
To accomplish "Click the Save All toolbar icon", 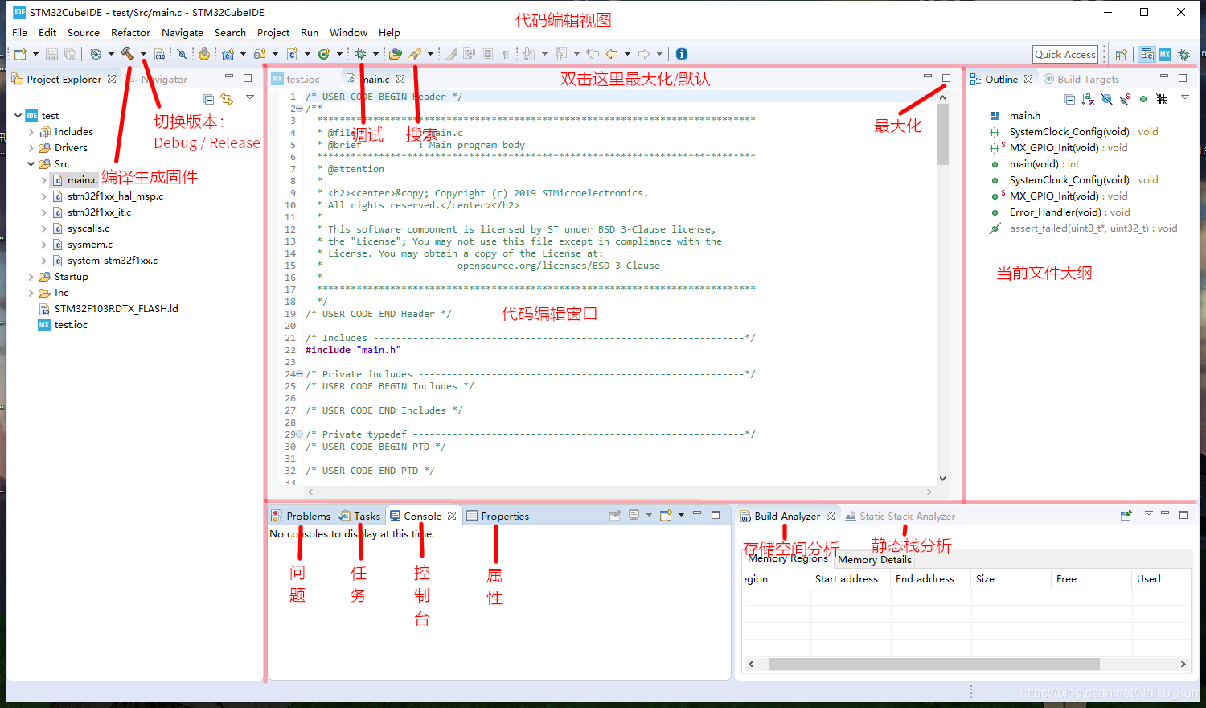I will click(71, 54).
